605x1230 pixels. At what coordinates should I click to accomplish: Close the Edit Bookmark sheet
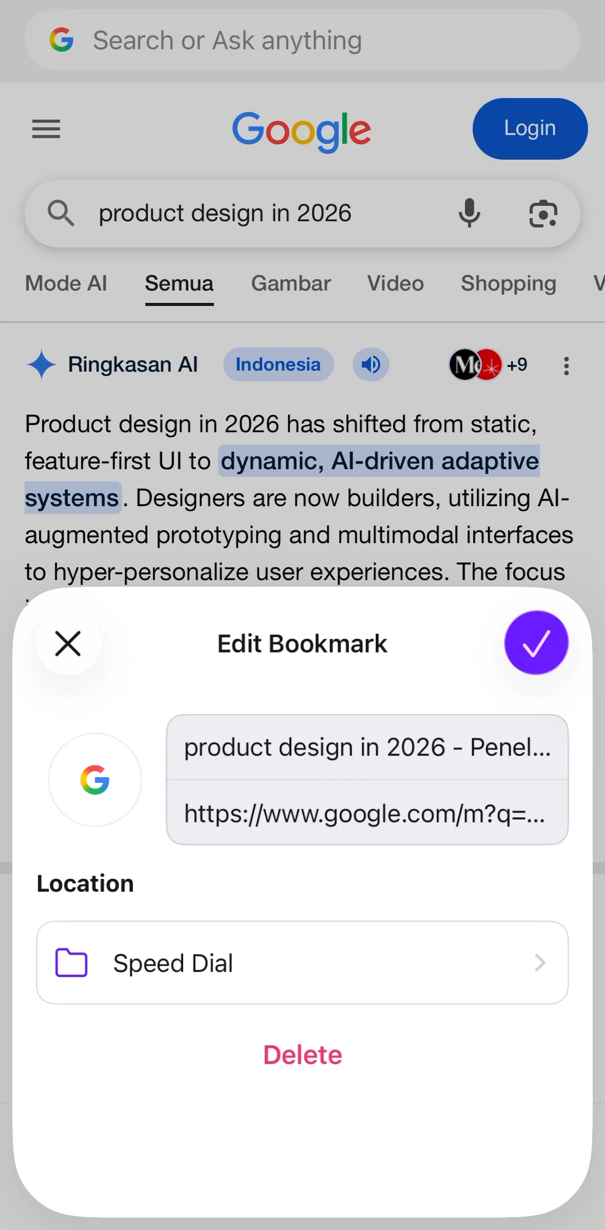(x=68, y=643)
